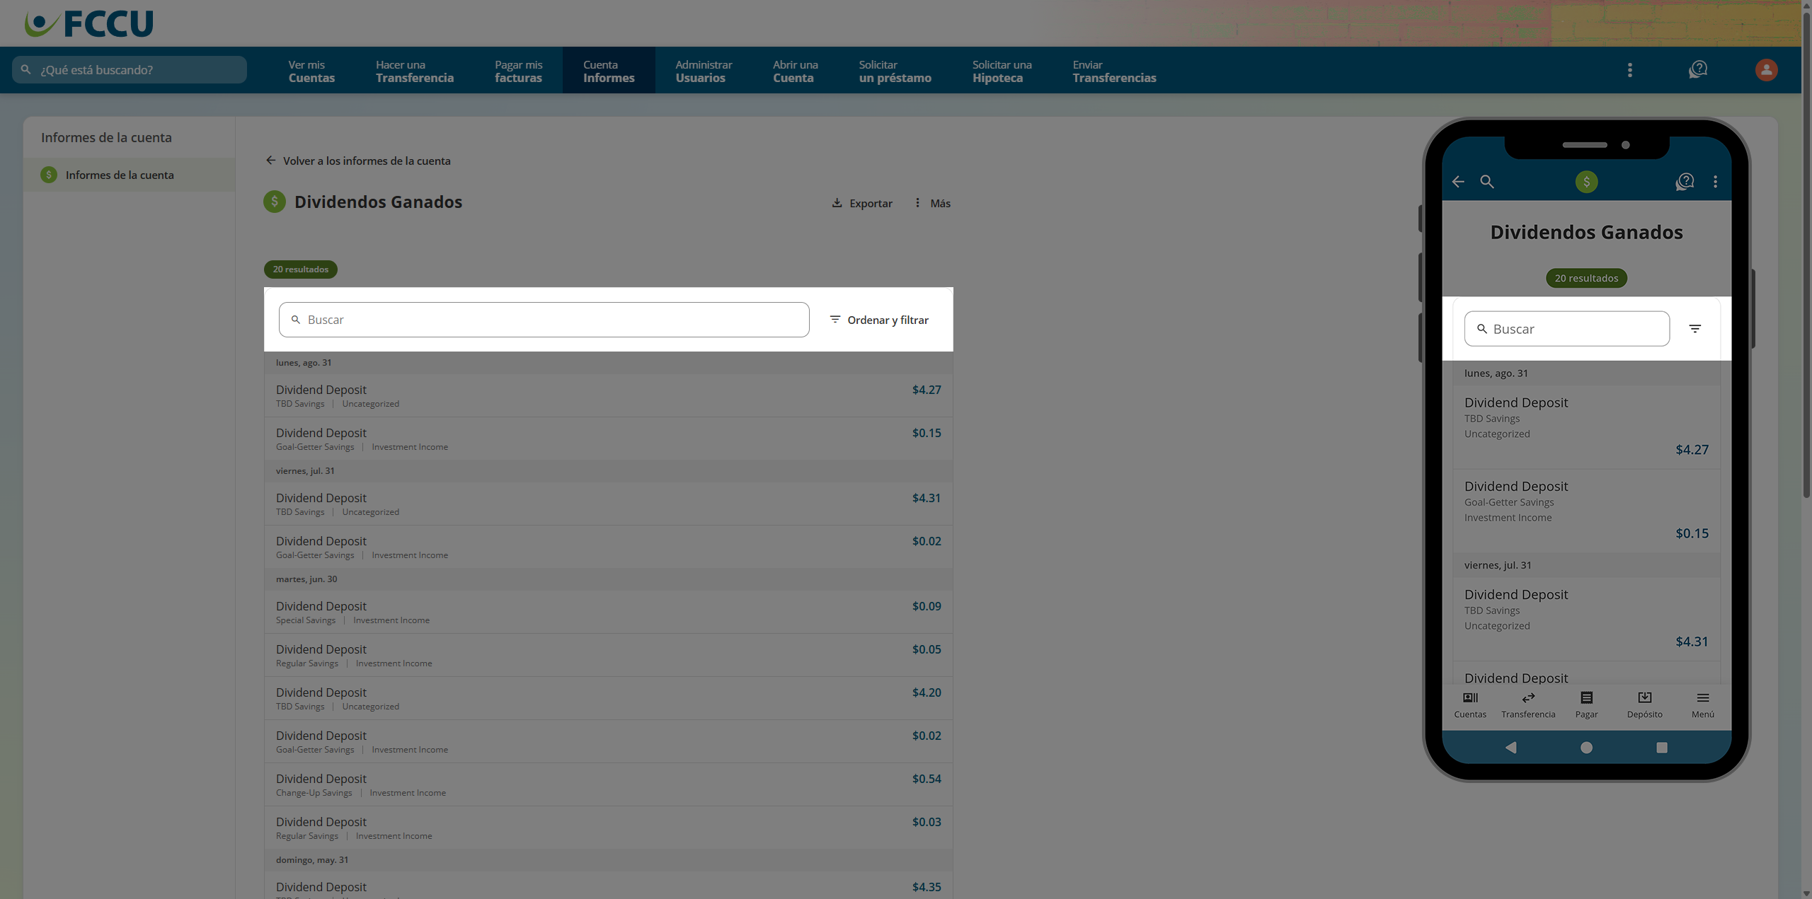Click the Exportar download icon

pos(837,203)
